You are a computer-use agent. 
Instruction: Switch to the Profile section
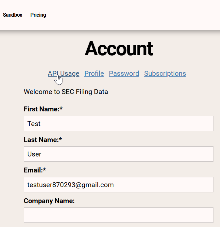coord(94,73)
